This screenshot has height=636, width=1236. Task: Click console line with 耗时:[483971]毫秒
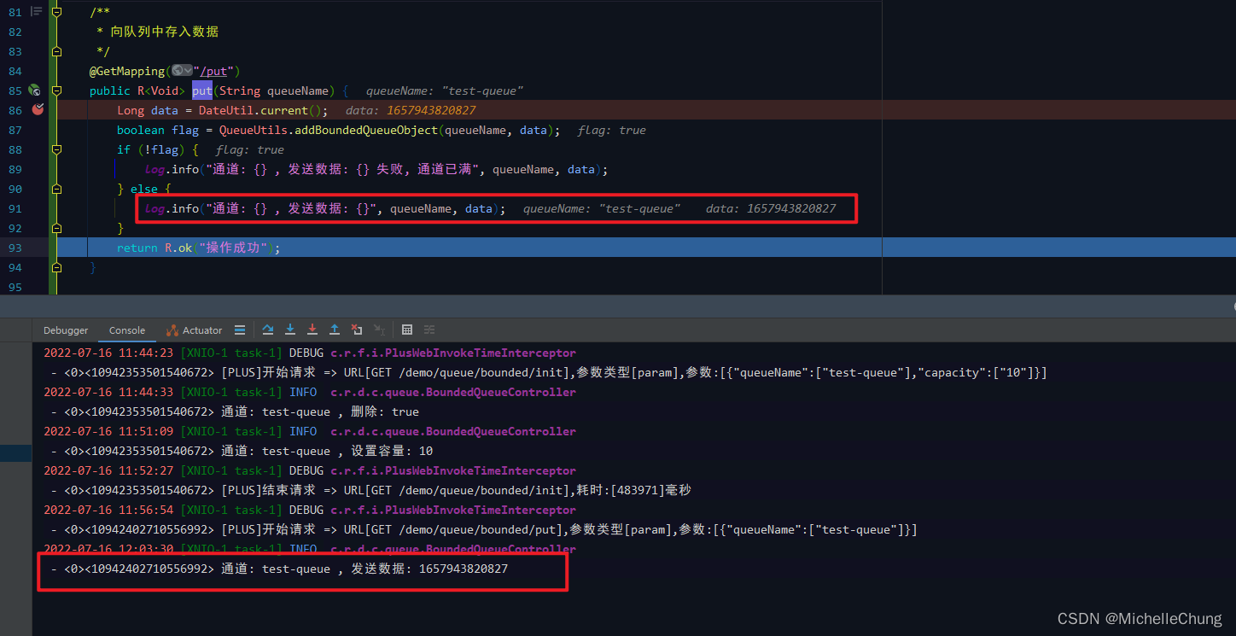tap(372, 490)
